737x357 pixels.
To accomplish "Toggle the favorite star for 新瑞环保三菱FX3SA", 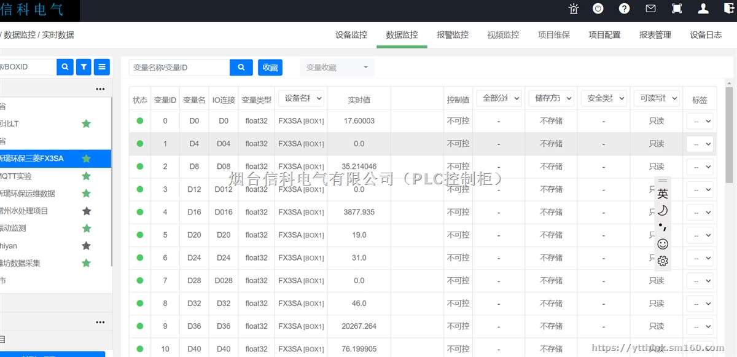I will point(87,159).
